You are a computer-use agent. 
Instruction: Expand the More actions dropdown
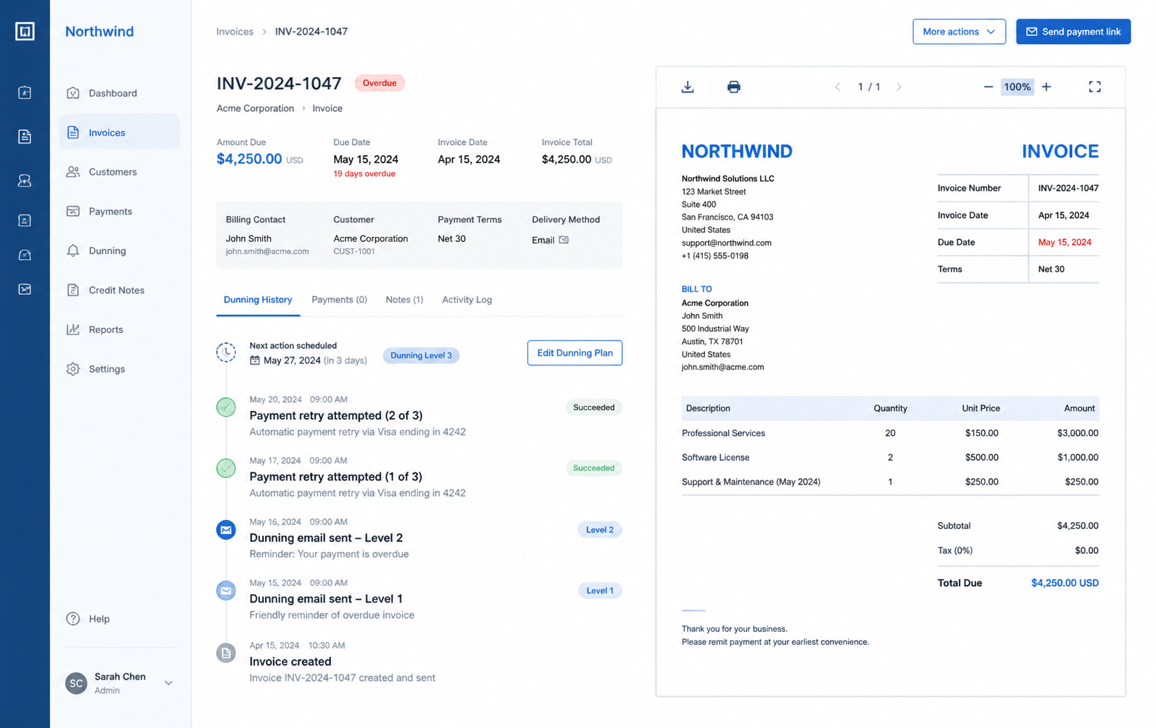click(959, 32)
